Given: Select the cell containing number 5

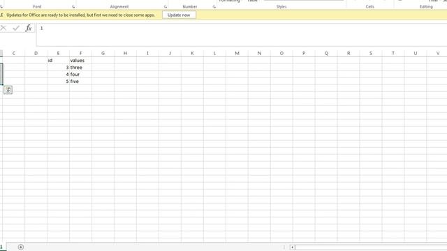Looking at the screenshot, I should [58, 82].
